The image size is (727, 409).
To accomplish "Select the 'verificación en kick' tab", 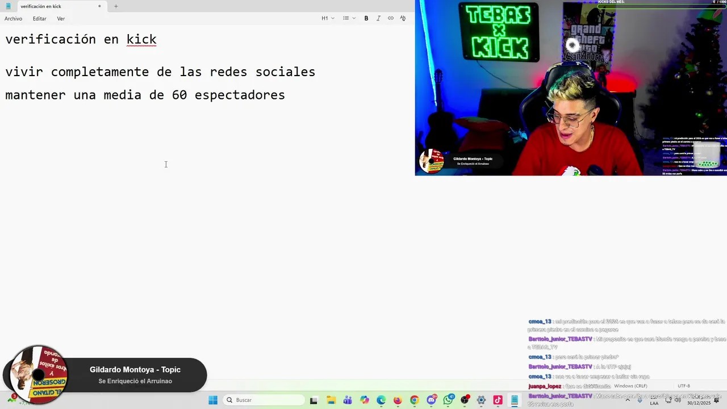I will pyautogui.click(x=54, y=6).
